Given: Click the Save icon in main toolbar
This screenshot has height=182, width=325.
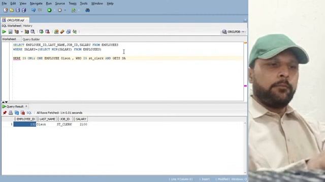Looking at the screenshot, I should click(x=18, y=10).
